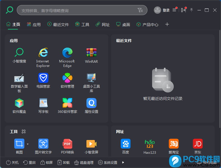The height and width of the screenshot is (168, 221).
Task: Click the green search magnifier logo
Action: tap(10, 10)
